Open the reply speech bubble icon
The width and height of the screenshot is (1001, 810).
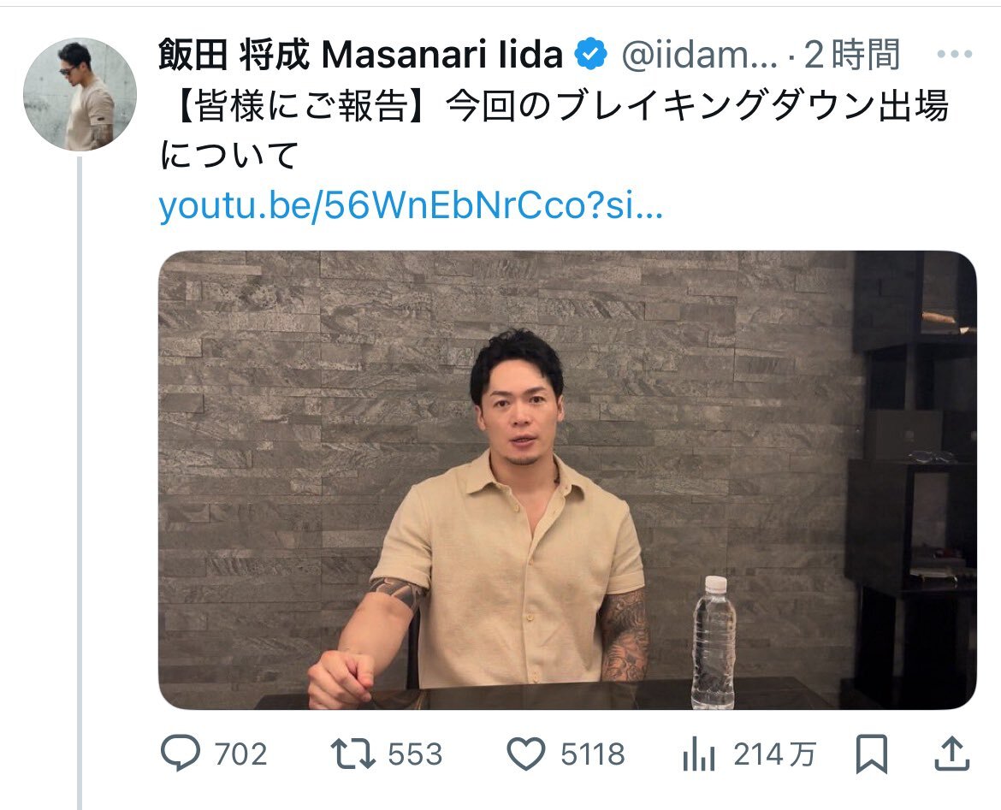tap(180, 754)
